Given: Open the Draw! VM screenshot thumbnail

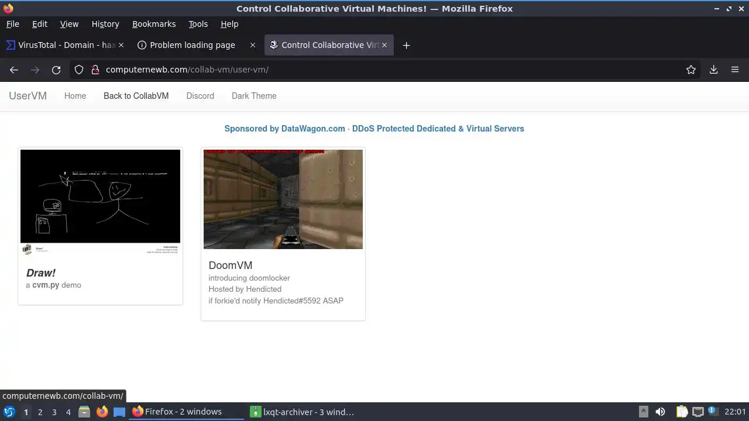Looking at the screenshot, I should click(100, 202).
